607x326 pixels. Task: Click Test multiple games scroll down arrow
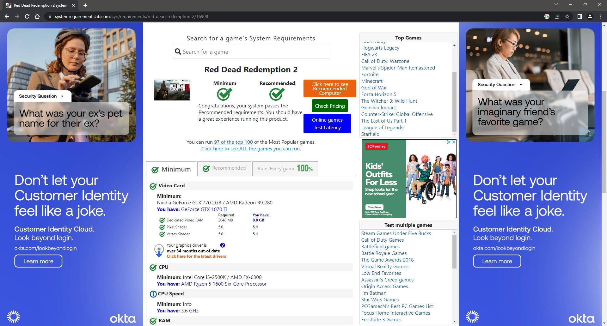coord(454,322)
